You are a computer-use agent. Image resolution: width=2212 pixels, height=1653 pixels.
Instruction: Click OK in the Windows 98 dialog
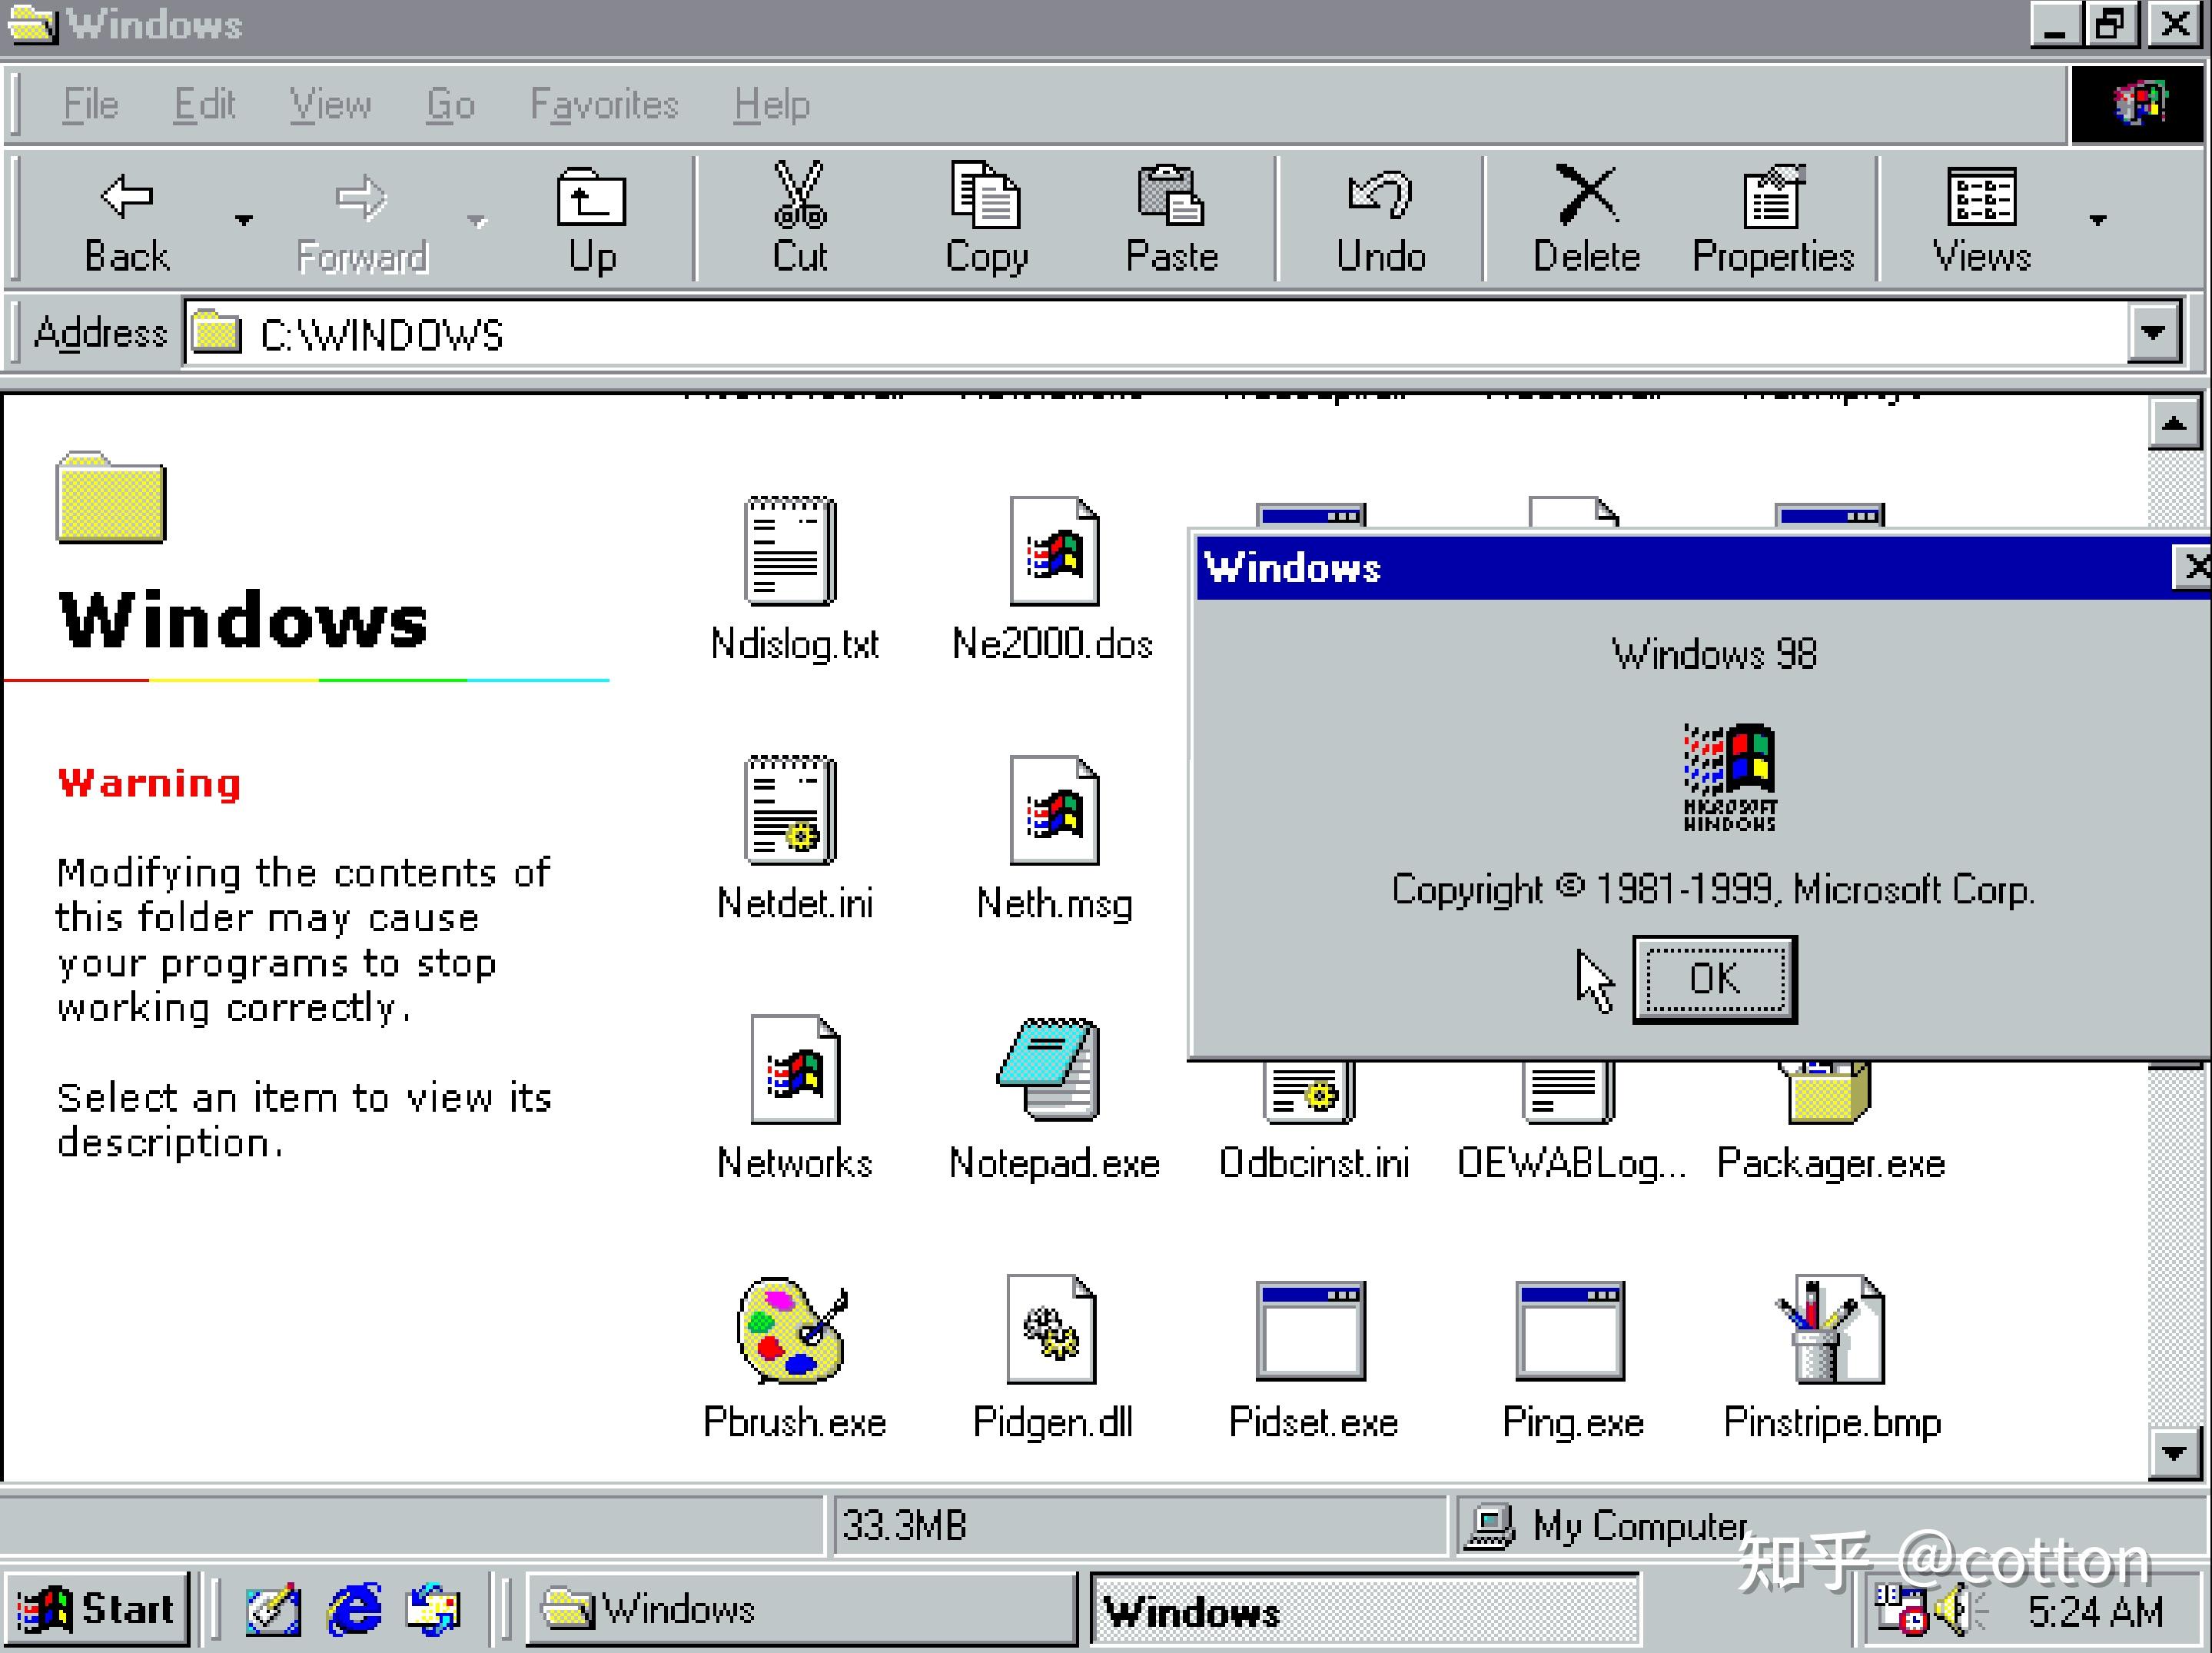point(1714,979)
